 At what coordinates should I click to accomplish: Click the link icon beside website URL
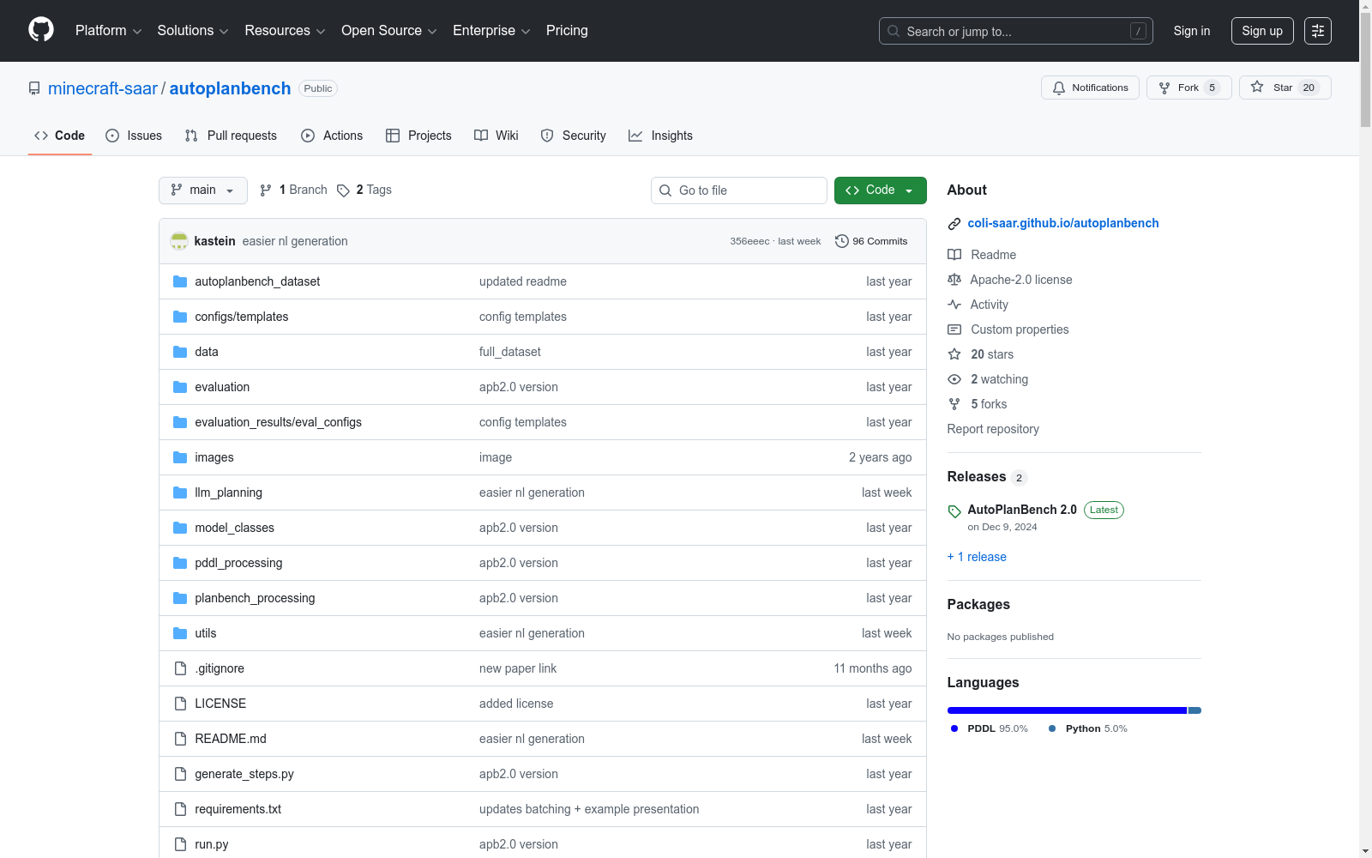click(x=954, y=224)
